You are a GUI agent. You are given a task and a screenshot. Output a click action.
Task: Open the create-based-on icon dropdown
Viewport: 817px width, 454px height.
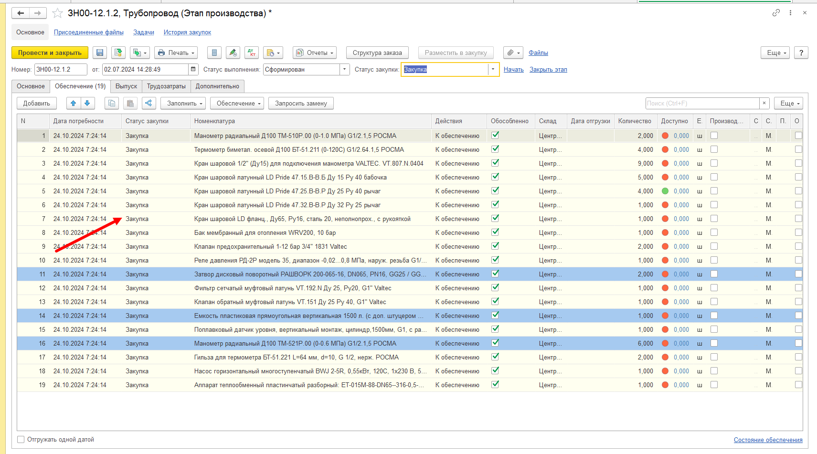coord(140,53)
